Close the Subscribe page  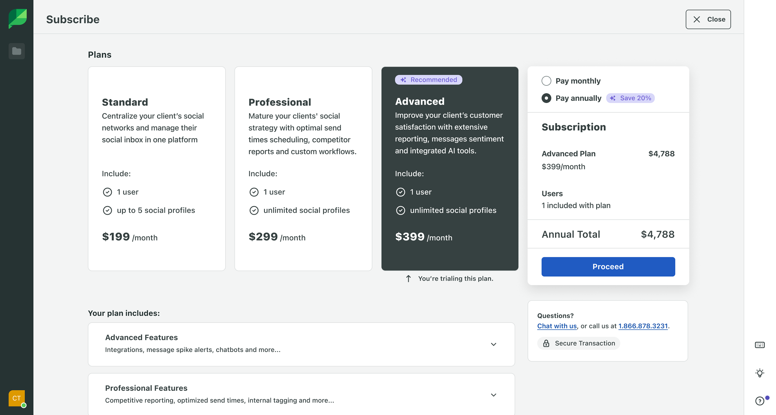click(x=708, y=19)
